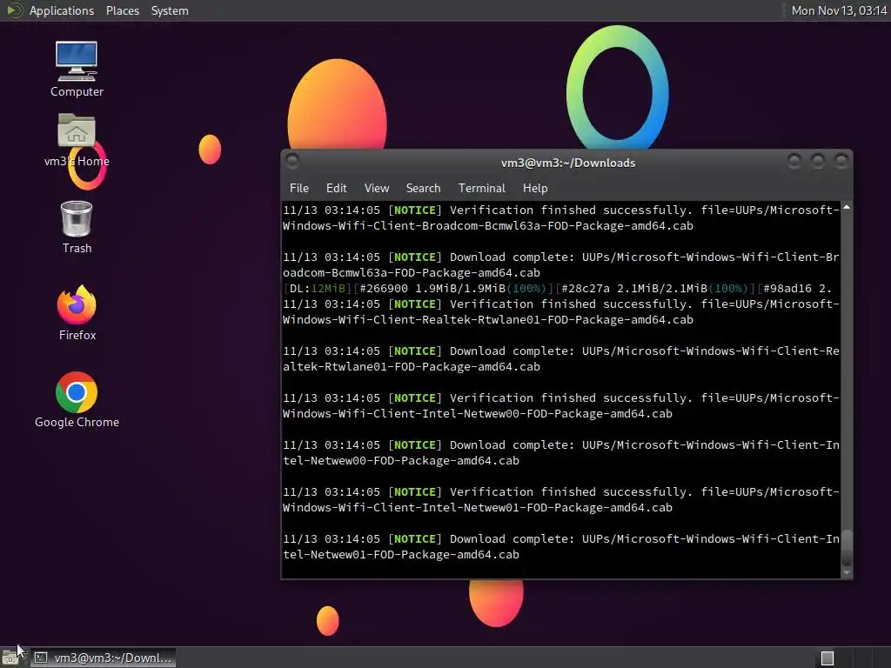891x668 pixels.
Task: Launch Google Chrome from the desktop
Action: tap(77, 400)
